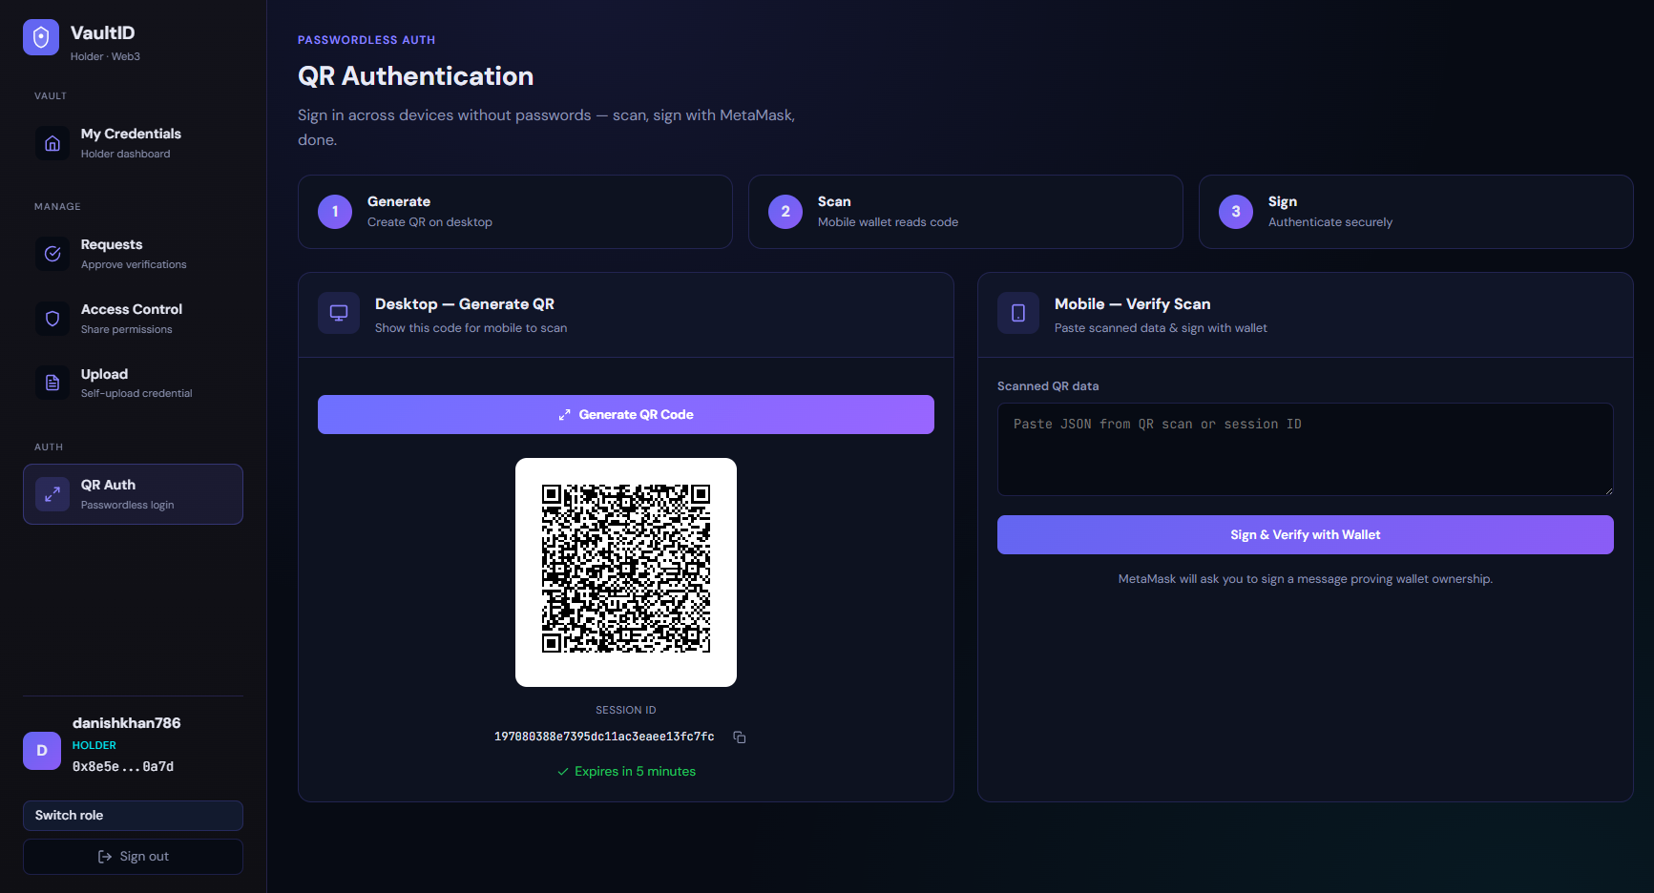Viewport: 1654px width, 893px height.
Task: Click the session ID string 197080388e7395dc11ac3eaee13fc7fc
Action: point(604,737)
